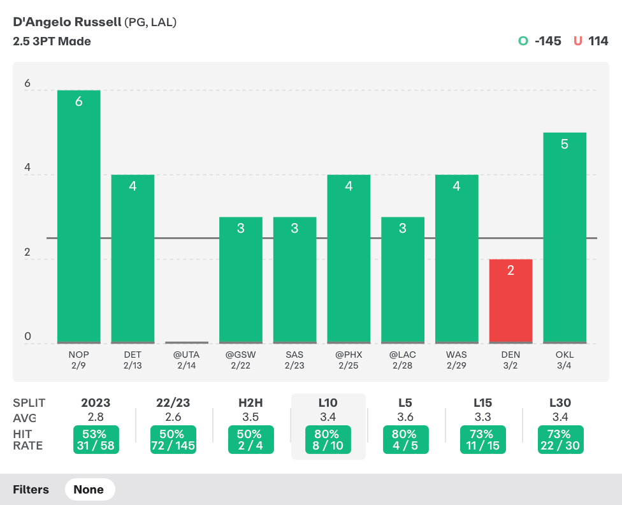
Task: Click the green bar for @GSW 2/22
Action: click(x=241, y=280)
